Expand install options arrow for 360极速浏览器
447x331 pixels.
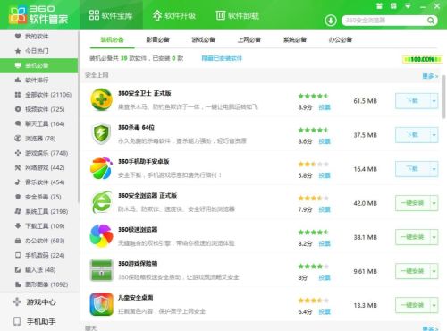point(434,237)
